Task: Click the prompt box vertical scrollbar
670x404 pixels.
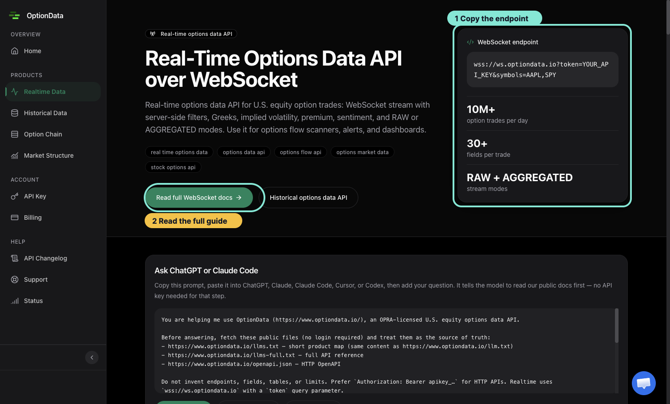Action: [x=616, y=326]
